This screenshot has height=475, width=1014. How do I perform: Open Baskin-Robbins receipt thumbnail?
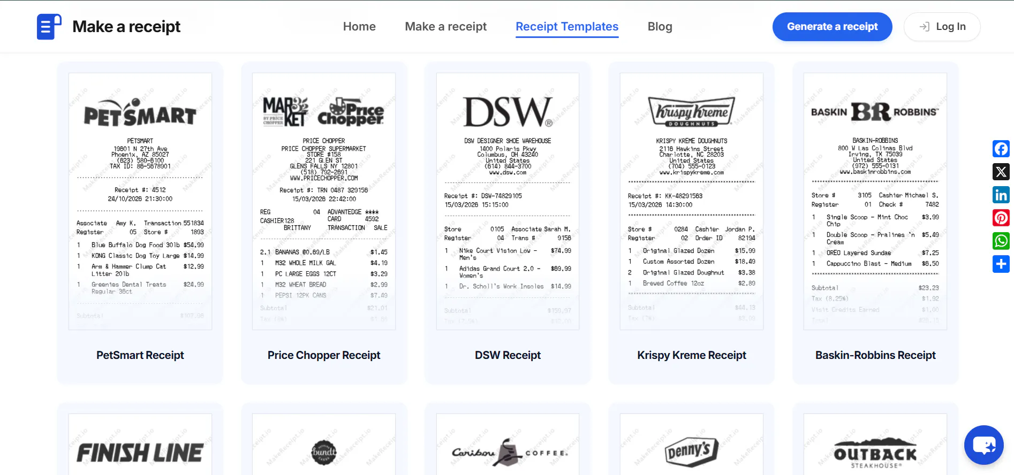(875, 201)
